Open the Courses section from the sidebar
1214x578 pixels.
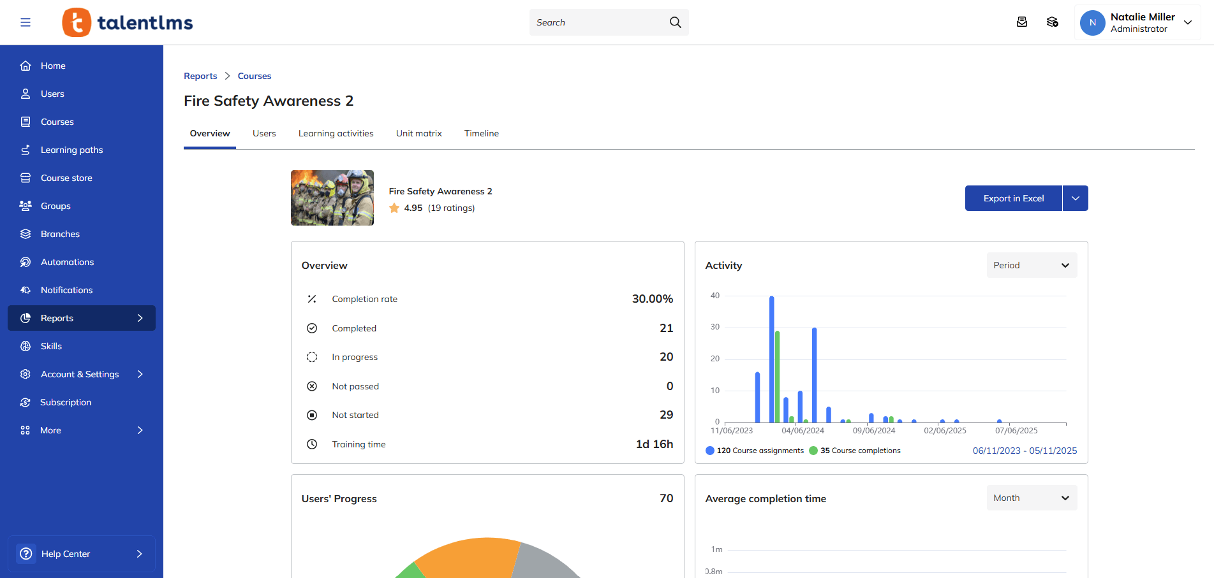click(57, 122)
